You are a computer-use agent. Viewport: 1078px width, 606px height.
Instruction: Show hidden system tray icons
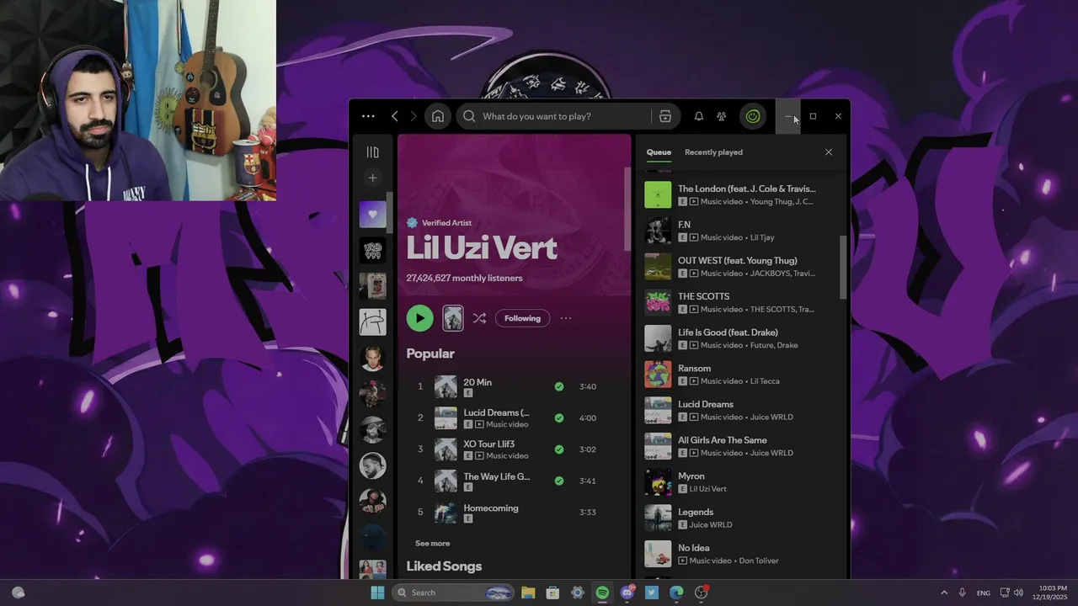coord(944,593)
